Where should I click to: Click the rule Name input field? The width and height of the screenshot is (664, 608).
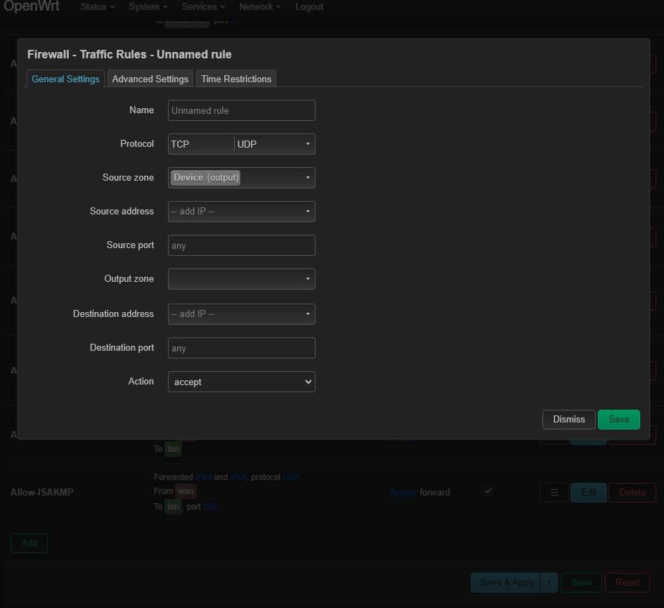tap(241, 110)
